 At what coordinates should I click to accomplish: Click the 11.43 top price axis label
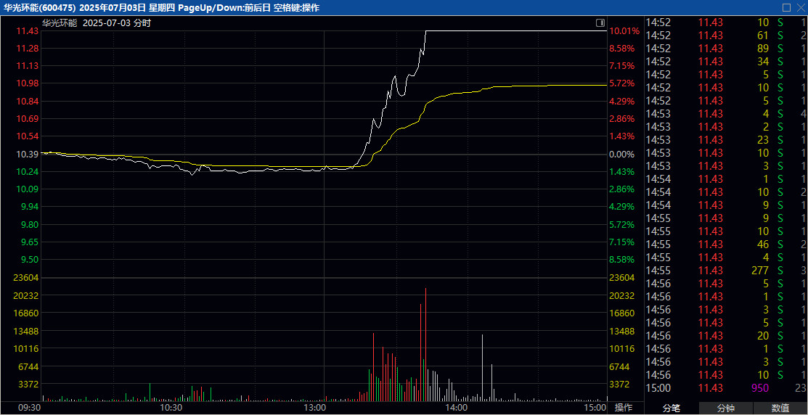coord(27,31)
